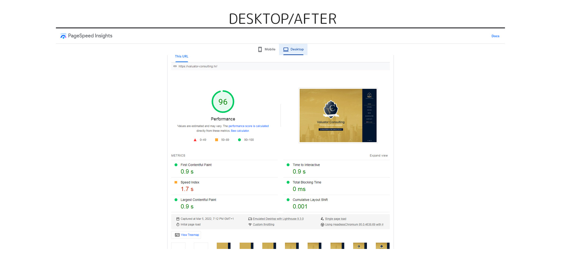Click the link icon beside the URL
The image size is (565, 276).
click(x=175, y=66)
